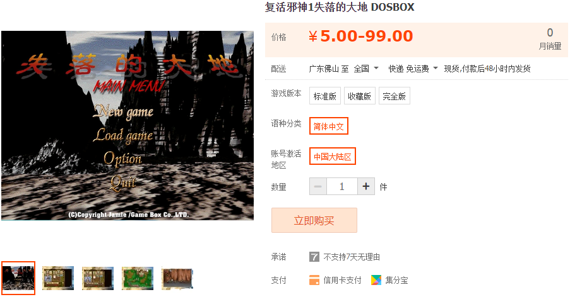Screen dimensions: 570x297
Task: Click the quantity input field
Action: (x=342, y=186)
